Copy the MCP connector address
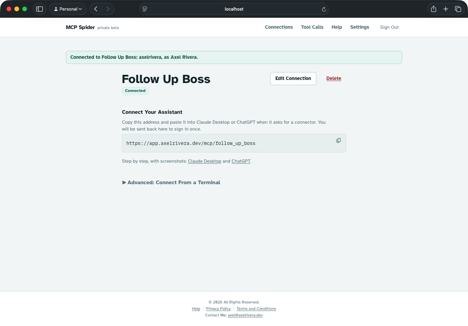This screenshot has width=468, height=326. [x=339, y=140]
